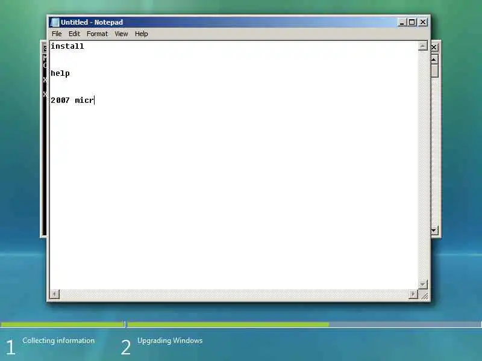
Task: Click the Notepad resize grip corner
Action: tap(424, 295)
